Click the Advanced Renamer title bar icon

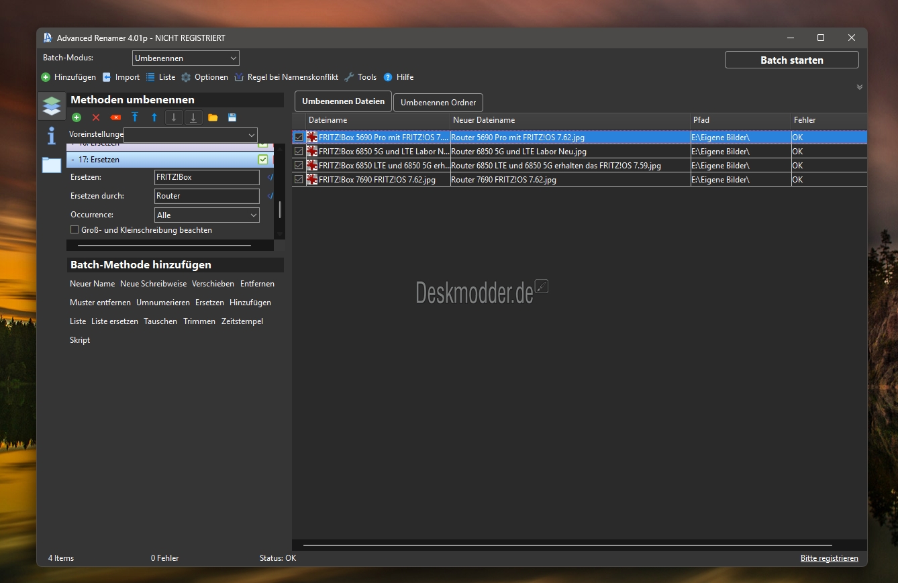(48, 38)
